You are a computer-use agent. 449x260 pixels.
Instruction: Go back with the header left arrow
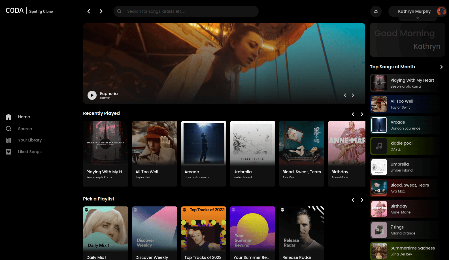(89, 11)
